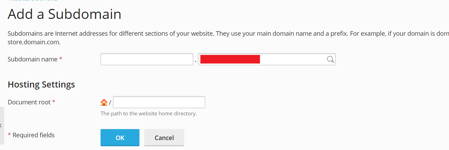Viewport: 449px width, 150px height.
Task: Collapse the left sidebar arrow handle
Action: pos(1,126)
